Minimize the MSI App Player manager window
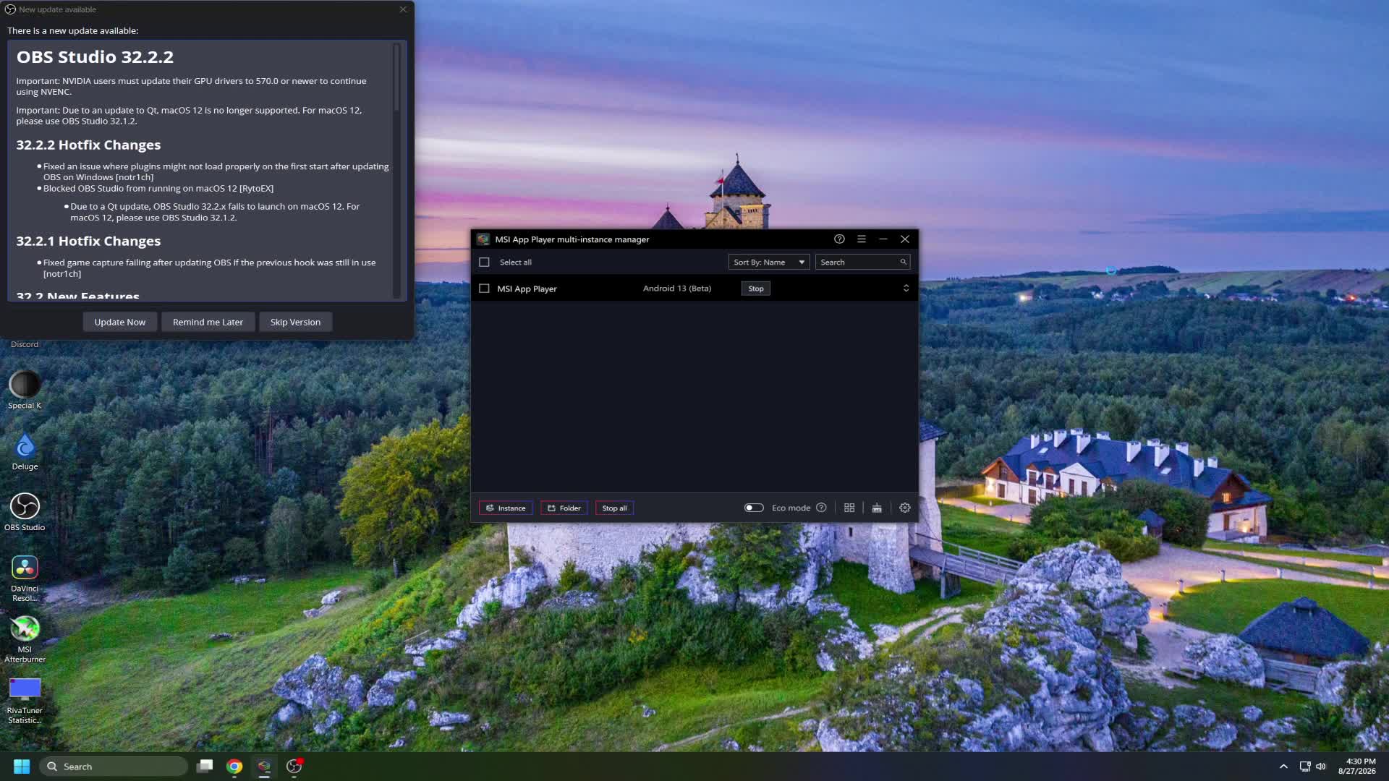The image size is (1389, 781). tap(883, 239)
